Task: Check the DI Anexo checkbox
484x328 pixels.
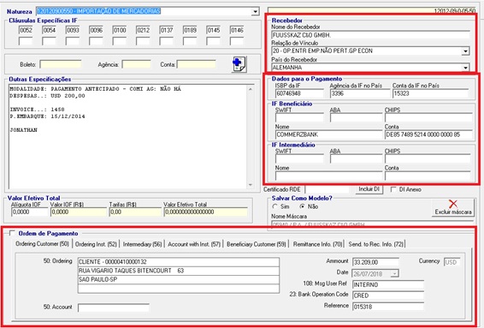Action: [x=393, y=189]
